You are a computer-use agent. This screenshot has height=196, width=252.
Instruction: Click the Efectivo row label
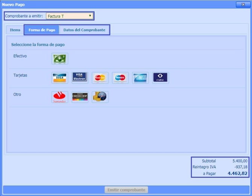(20, 56)
